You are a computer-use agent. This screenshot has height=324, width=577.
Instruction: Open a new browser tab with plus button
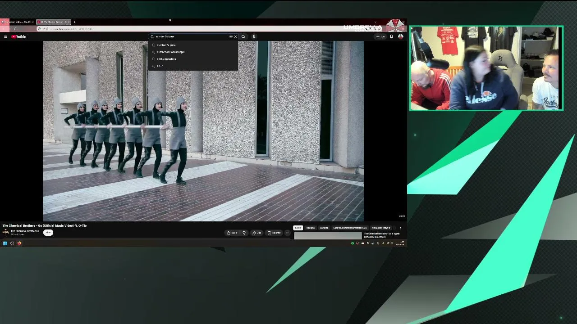coord(74,22)
